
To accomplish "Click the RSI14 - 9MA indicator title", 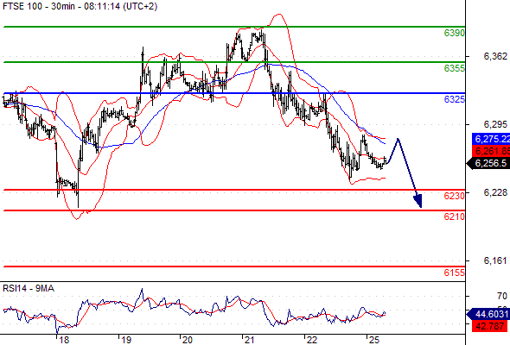I will pyautogui.click(x=29, y=288).
